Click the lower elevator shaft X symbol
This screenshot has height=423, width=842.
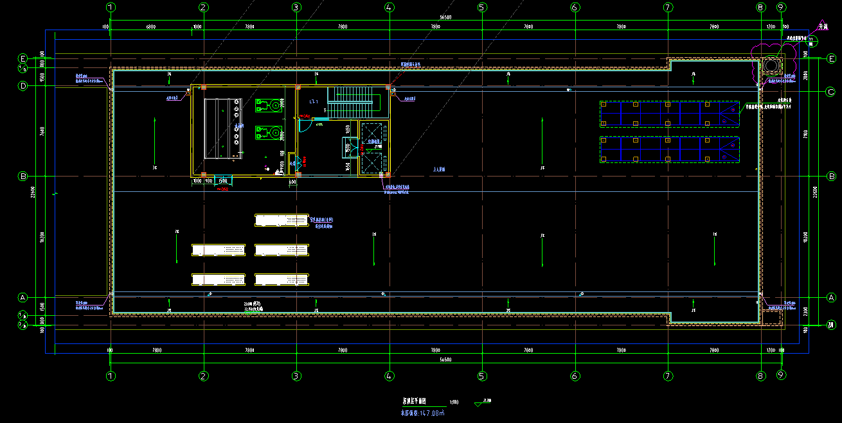tap(373, 163)
